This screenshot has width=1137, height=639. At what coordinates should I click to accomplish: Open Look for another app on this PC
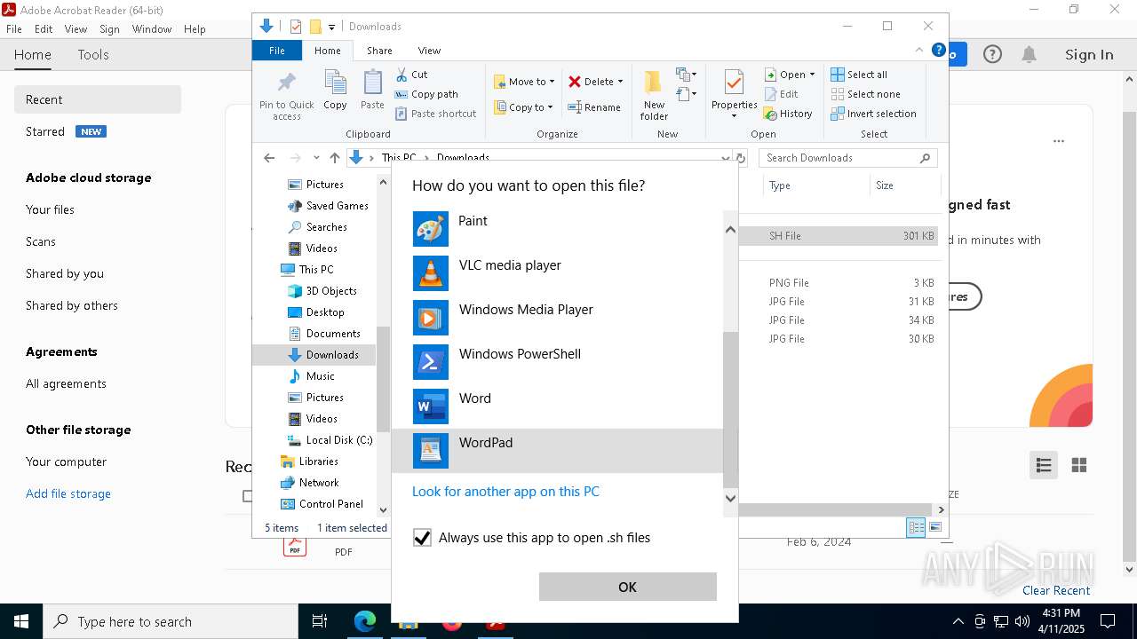pos(505,492)
